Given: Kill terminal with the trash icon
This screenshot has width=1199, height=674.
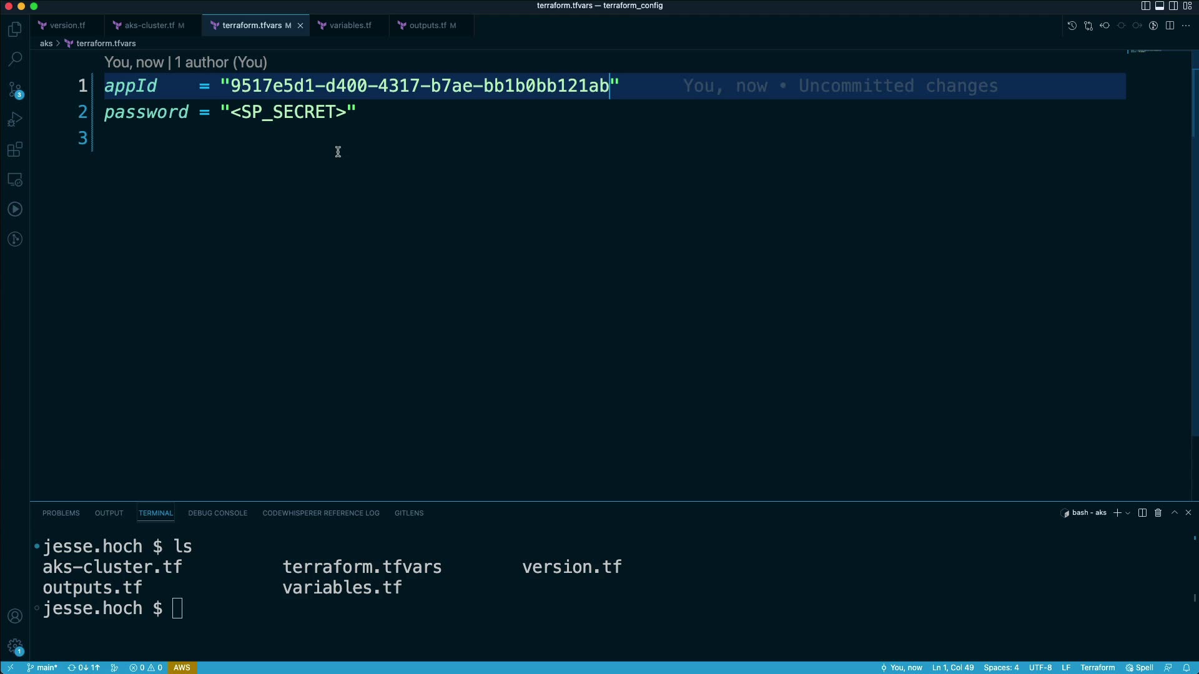Looking at the screenshot, I should point(1158,513).
